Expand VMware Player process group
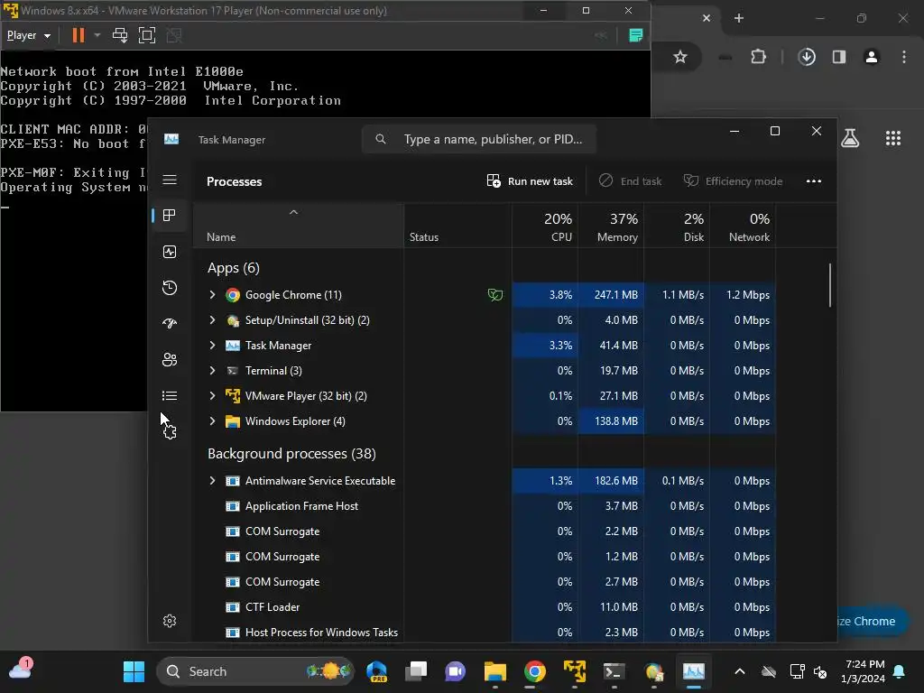 (212, 396)
